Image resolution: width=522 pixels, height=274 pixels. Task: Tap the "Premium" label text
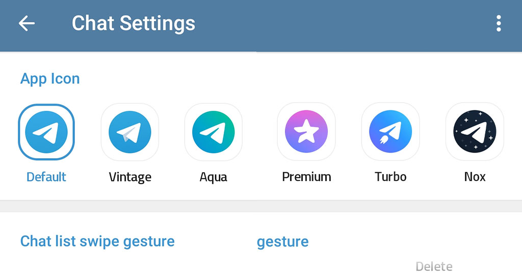tap(306, 177)
